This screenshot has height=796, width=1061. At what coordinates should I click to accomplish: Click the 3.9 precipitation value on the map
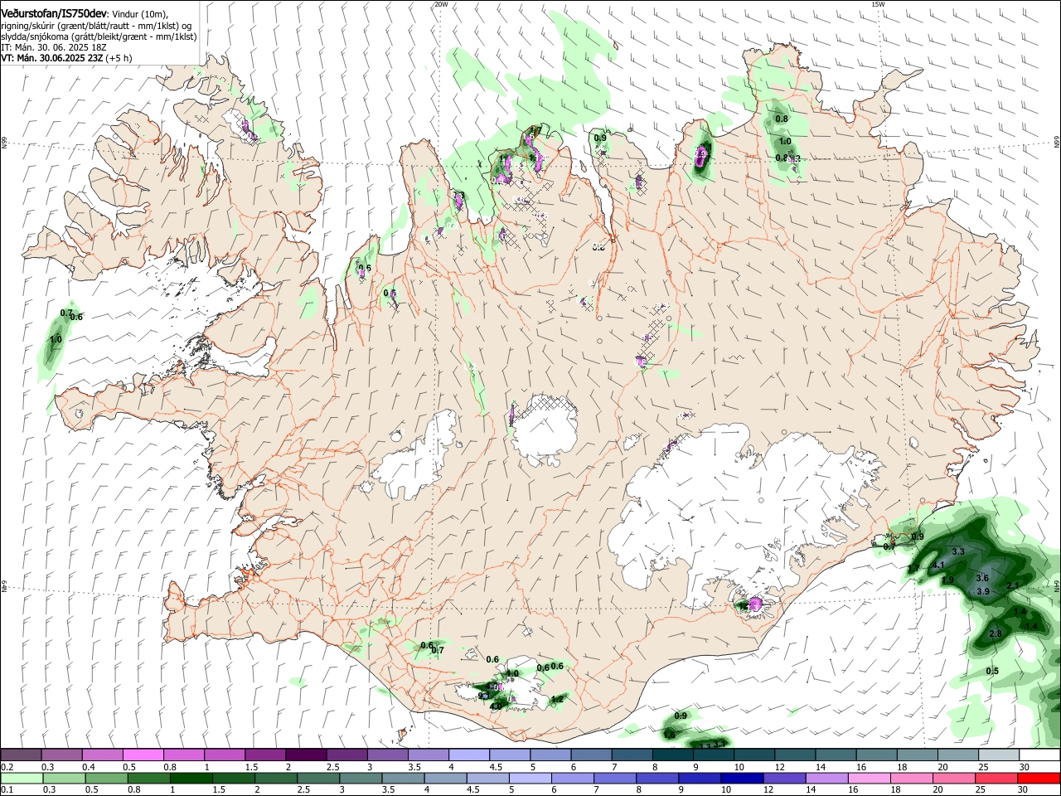(983, 591)
